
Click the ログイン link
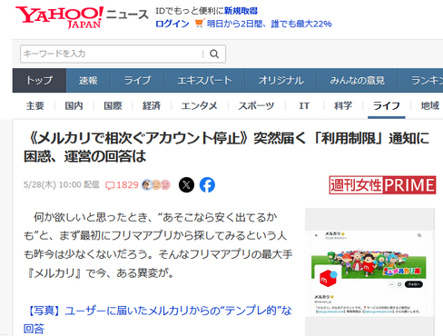click(172, 24)
